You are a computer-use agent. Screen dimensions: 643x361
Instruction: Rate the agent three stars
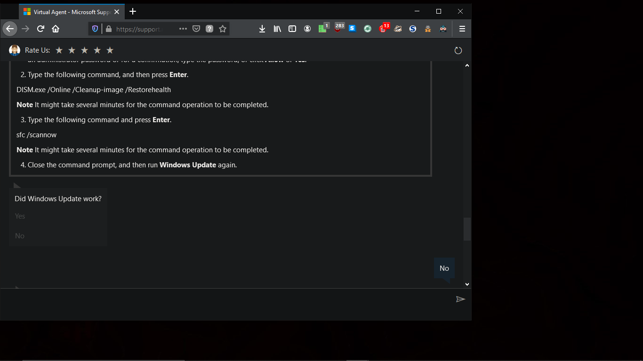84,50
